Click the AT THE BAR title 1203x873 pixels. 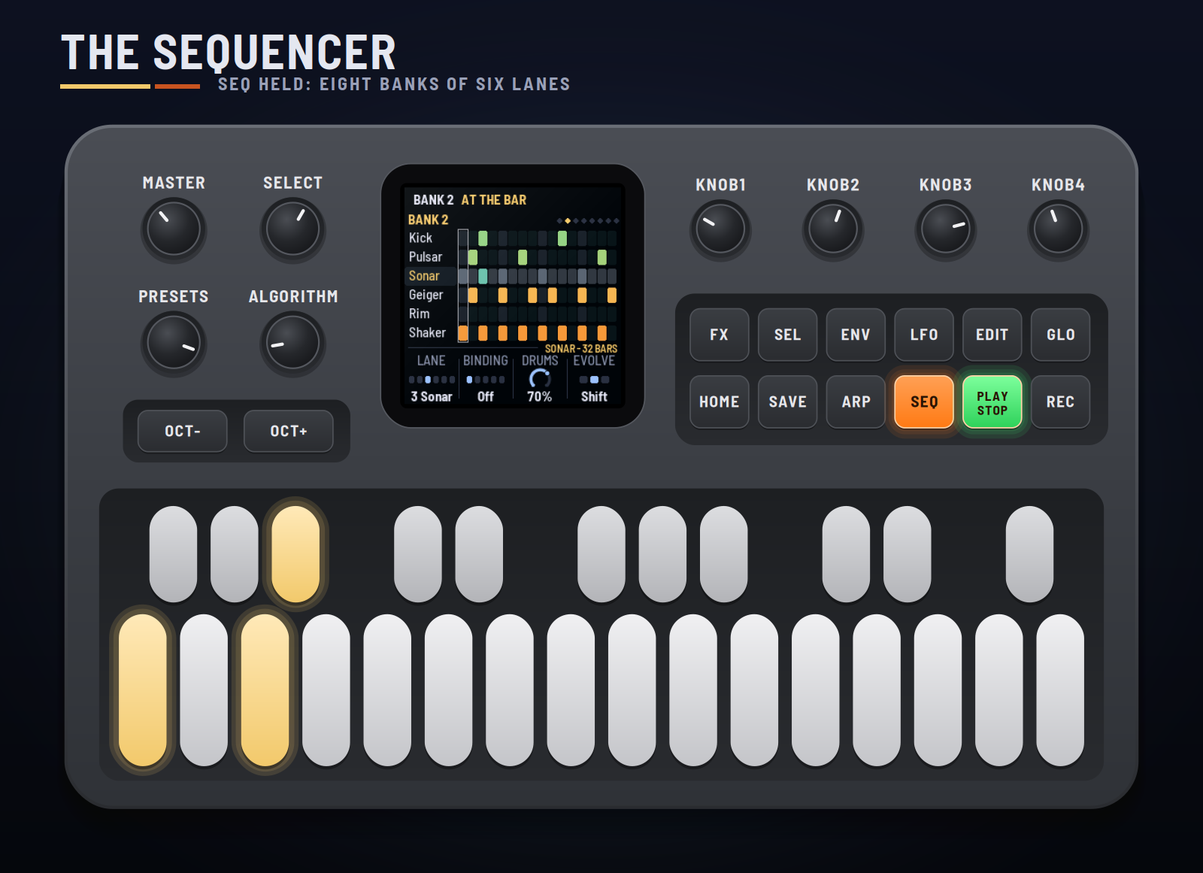493,200
